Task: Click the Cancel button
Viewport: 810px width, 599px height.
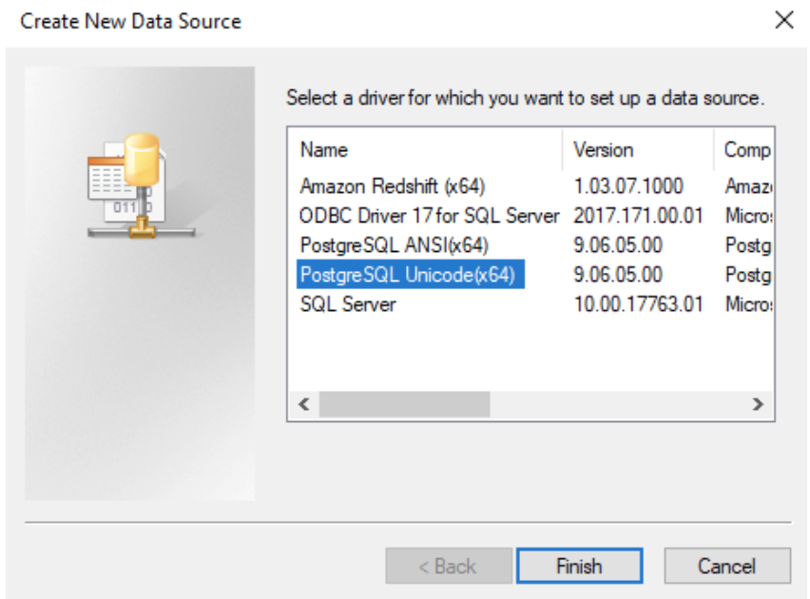Action: (727, 566)
